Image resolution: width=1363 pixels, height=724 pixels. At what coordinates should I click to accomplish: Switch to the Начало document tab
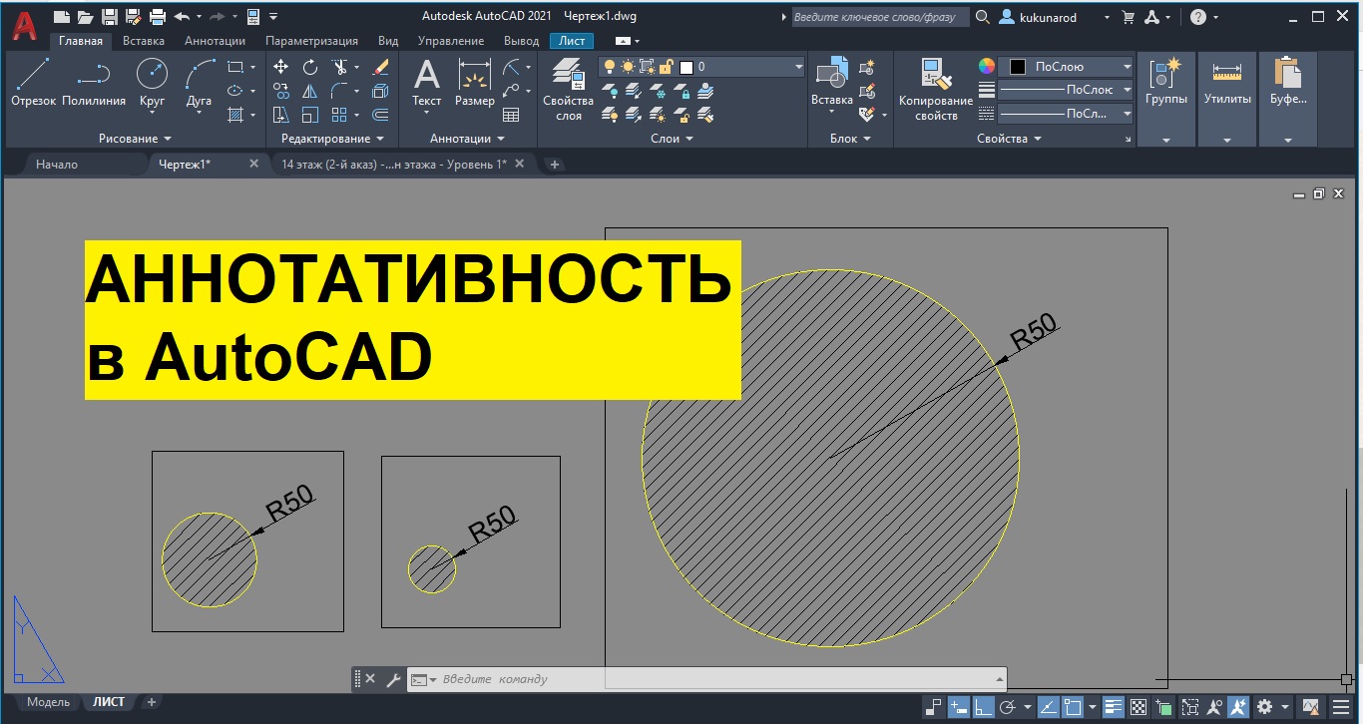[57, 164]
